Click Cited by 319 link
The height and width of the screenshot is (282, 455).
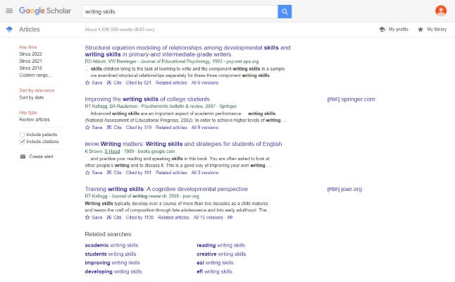coord(139,128)
